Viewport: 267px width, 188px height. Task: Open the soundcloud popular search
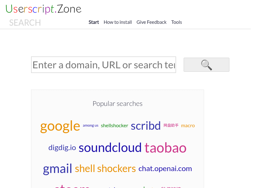110,148
